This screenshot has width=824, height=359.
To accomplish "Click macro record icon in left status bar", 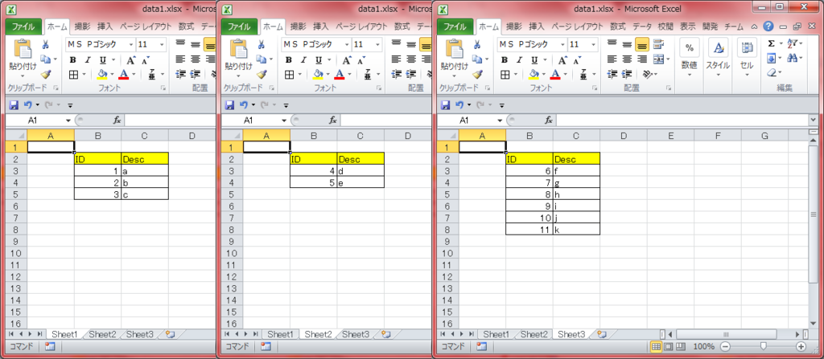I will pyautogui.click(x=50, y=346).
